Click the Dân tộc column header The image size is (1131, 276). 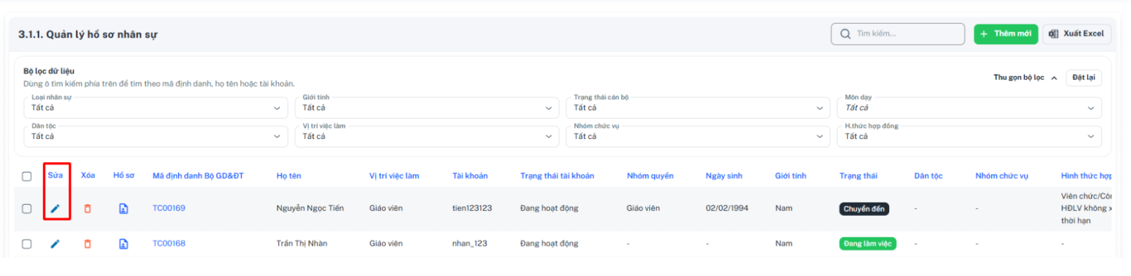coord(928,176)
